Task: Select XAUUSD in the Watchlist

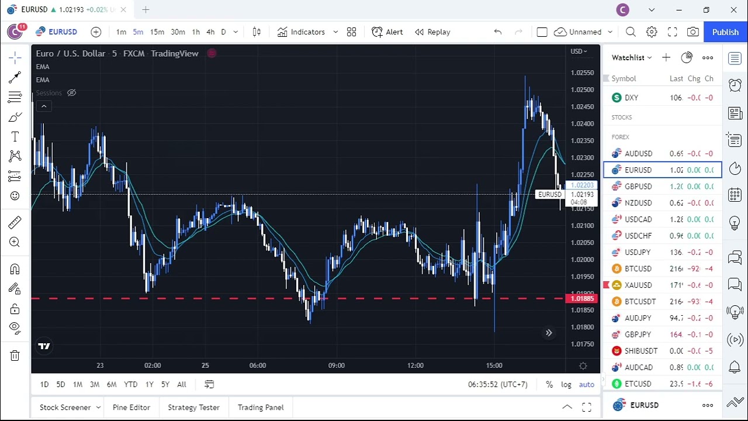Action: [x=663, y=285]
